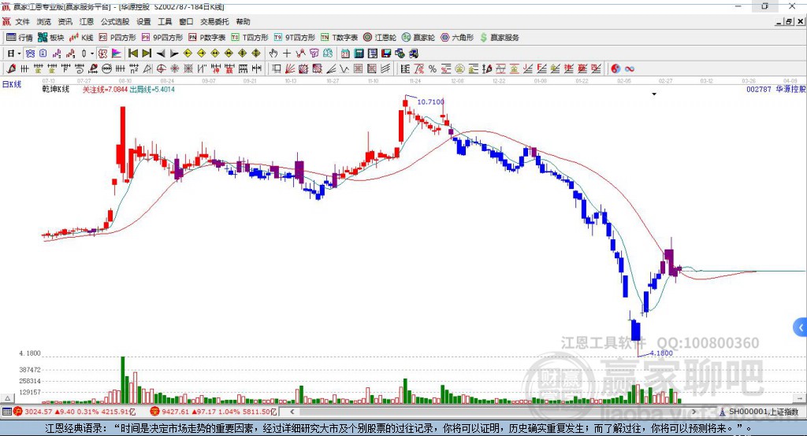Click the 日K线 period label
This screenshot has width=807, height=436.
(x=12, y=85)
